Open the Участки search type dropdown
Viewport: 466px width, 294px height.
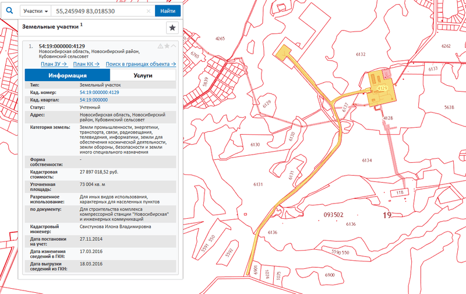pyautogui.click(x=34, y=11)
